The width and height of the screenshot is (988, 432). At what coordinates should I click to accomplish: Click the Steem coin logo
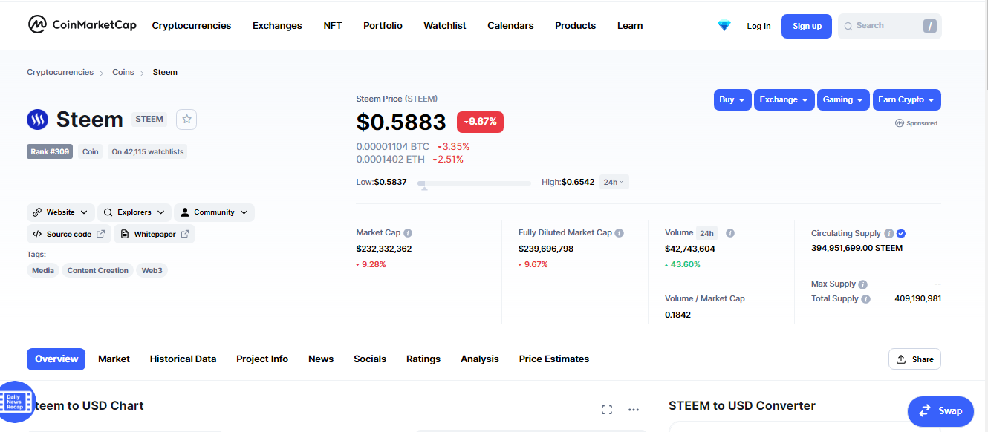pos(37,120)
